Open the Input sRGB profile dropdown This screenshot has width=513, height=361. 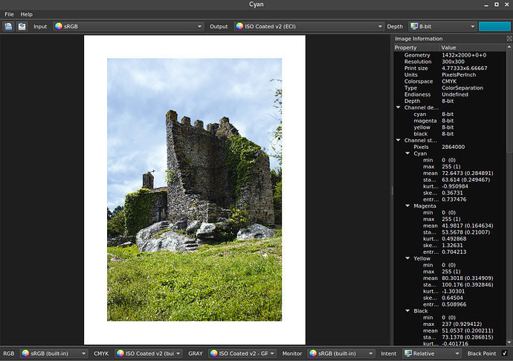coord(127,26)
